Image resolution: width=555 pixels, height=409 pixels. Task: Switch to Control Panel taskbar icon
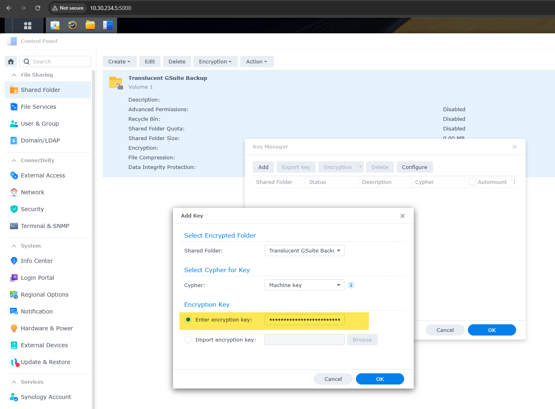108,25
